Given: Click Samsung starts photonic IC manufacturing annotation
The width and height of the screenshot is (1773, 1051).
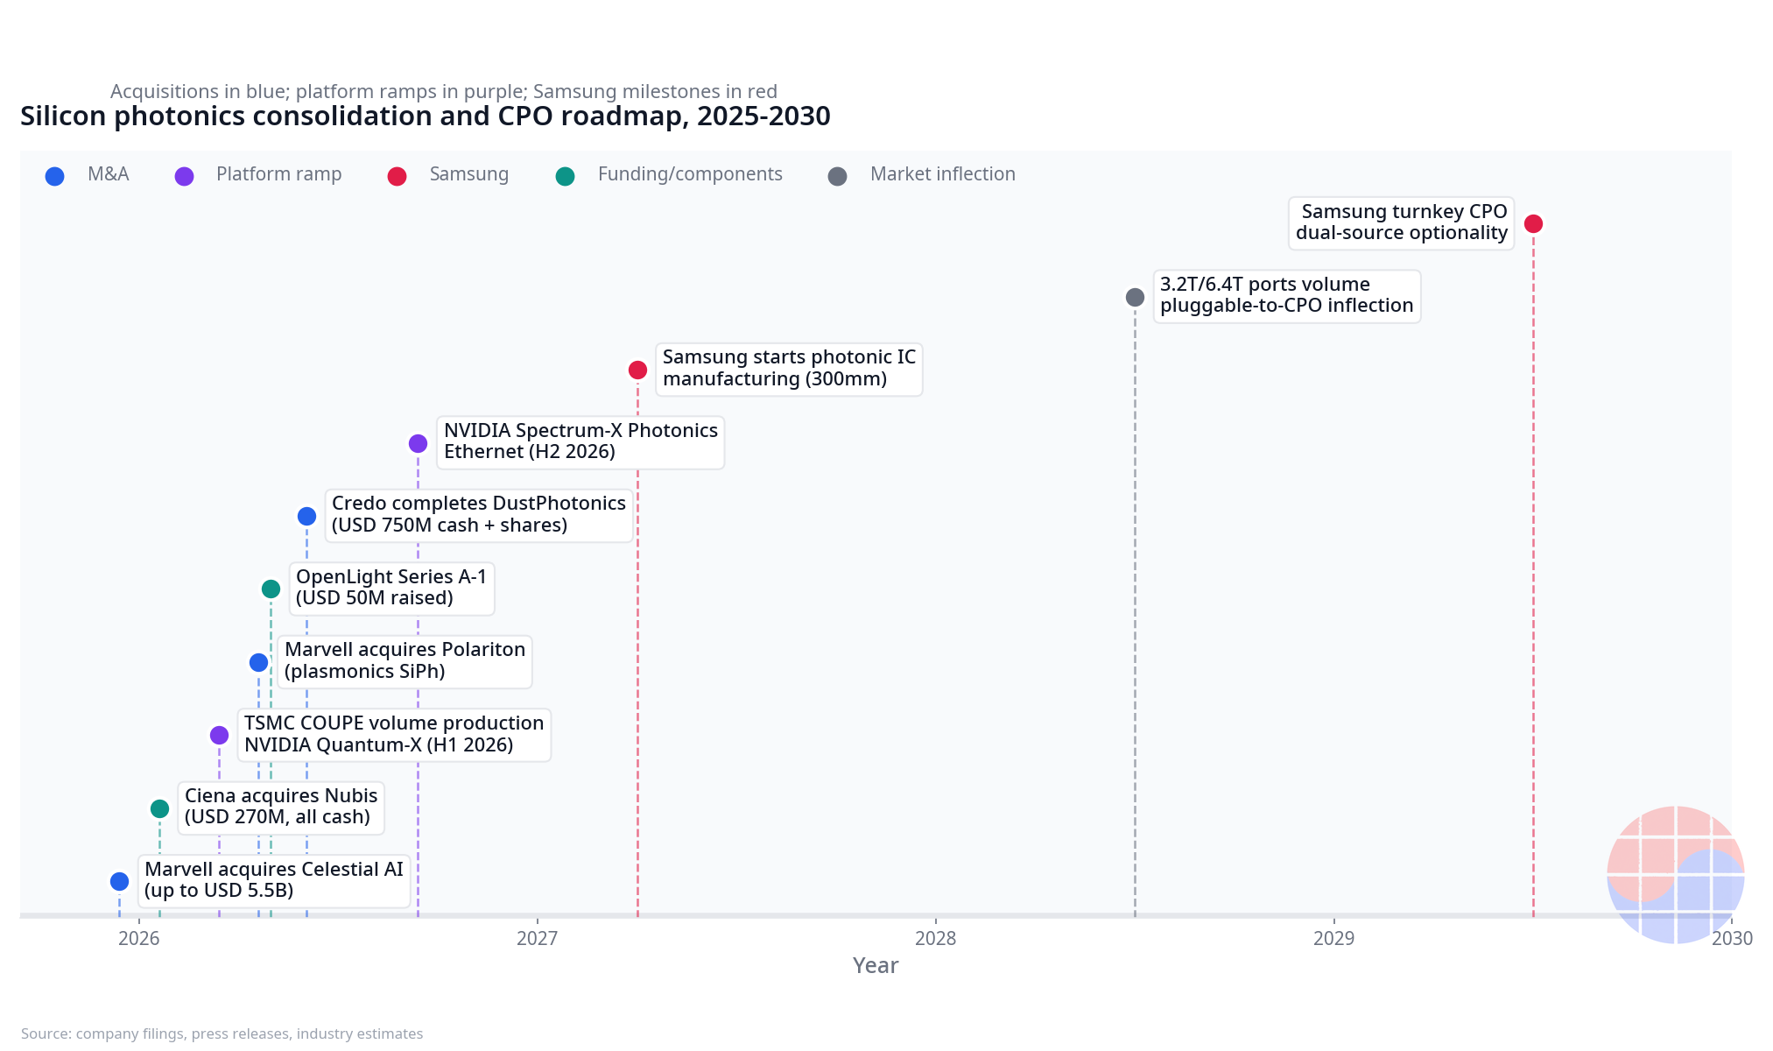Looking at the screenshot, I should tap(789, 369).
